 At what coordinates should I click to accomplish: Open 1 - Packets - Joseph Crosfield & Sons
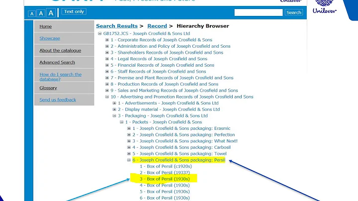[x=164, y=122]
